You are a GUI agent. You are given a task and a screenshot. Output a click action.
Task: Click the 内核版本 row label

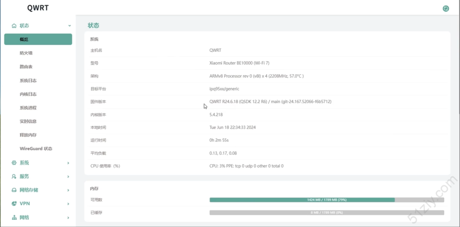click(98, 114)
